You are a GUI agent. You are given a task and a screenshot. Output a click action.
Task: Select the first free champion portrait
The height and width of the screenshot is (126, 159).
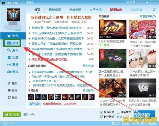click(31, 97)
